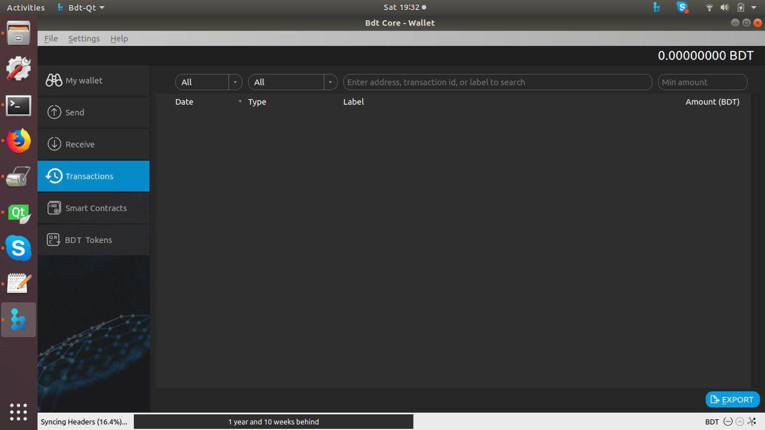Click the 0.00000000 BDT balance label
The width and height of the screenshot is (765, 430).
pos(706,56)
